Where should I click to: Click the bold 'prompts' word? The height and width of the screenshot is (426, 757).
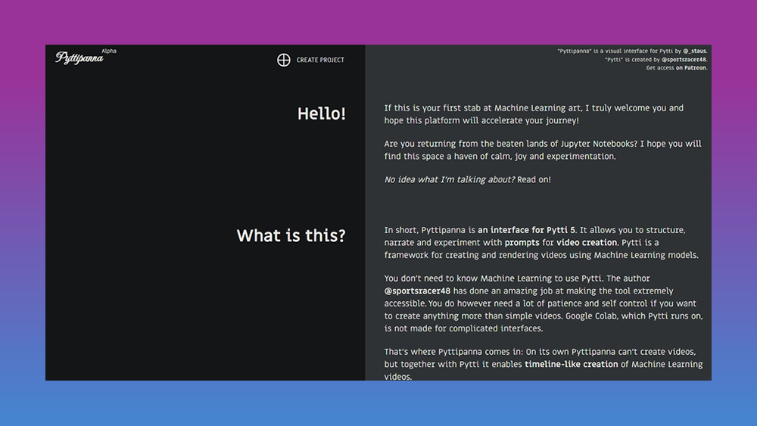522,243
